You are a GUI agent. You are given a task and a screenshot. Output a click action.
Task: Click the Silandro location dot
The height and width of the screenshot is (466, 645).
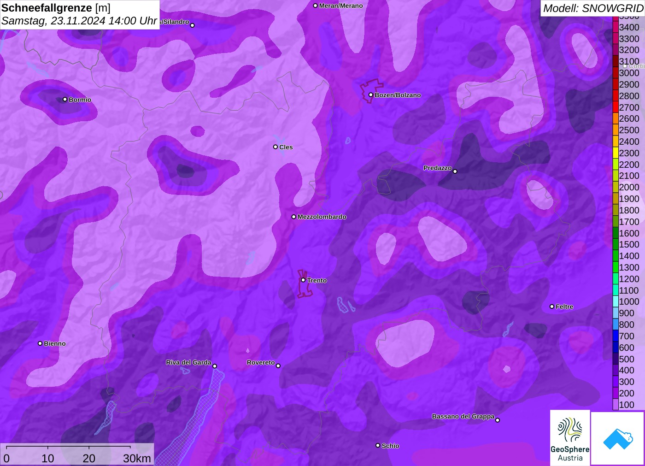(193, 25)
